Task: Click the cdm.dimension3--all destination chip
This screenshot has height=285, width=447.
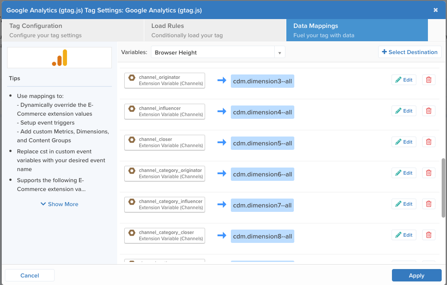Action: pyautogui.click(x=262, y=81)
